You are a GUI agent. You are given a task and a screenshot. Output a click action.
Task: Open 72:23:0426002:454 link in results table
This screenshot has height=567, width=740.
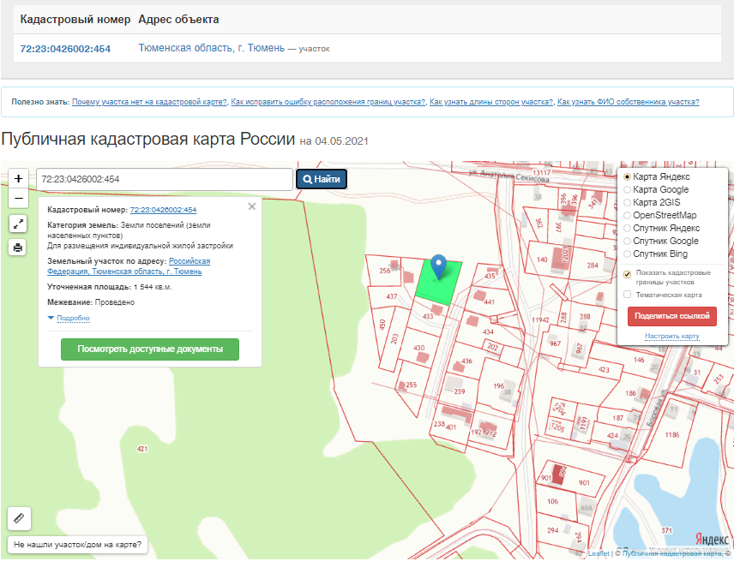point(65,49)
